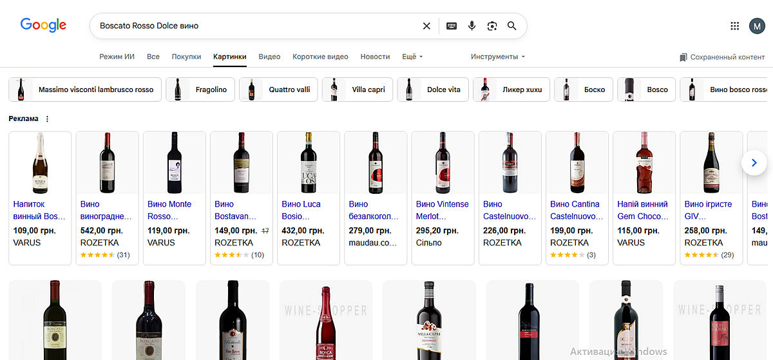The height and width of the screenshot is (360, 773).
Task: Open the on-screen keyboard icon
Action: coord(452,26)
